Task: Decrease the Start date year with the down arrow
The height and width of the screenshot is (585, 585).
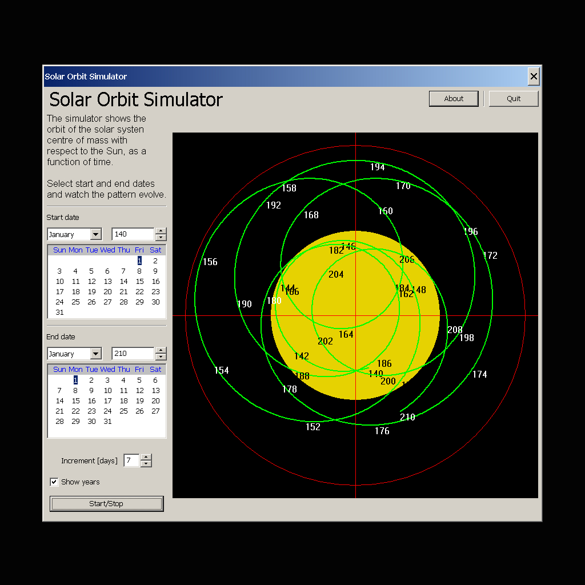Action: click(161, 237)
